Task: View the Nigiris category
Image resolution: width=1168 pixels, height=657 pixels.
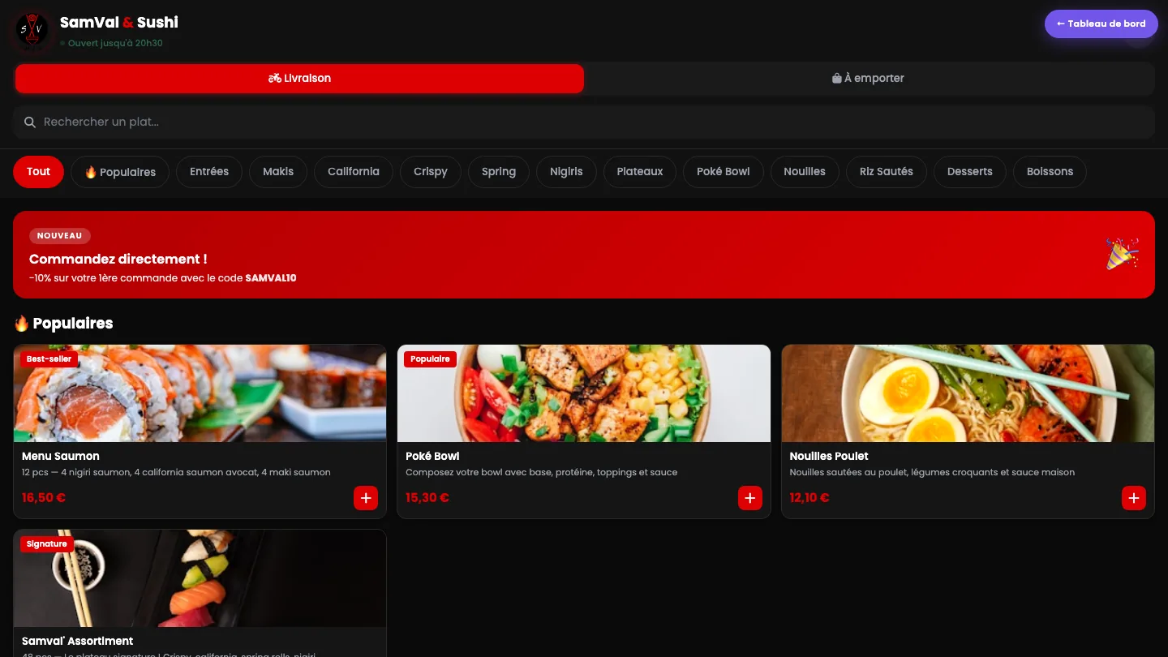Action: pyautogui.click(x=566, y=172)
